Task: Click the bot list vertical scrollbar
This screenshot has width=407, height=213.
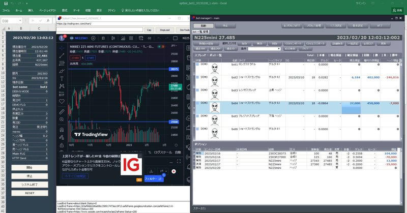Action: click(402, 100)
